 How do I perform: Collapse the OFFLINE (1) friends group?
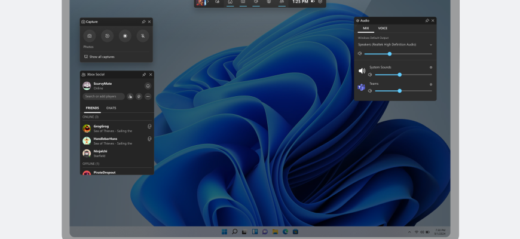(91, 164)
